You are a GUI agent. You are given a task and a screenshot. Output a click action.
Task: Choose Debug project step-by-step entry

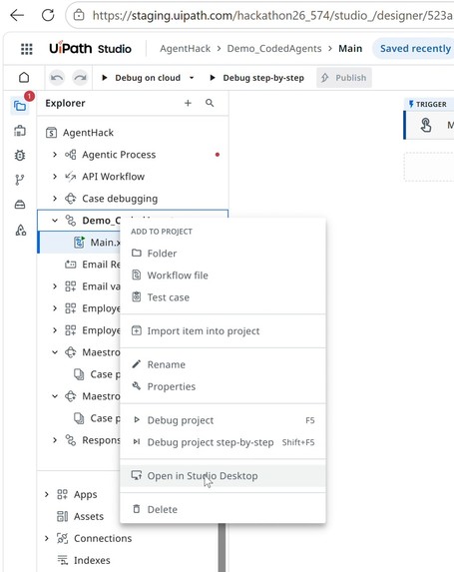click(223, 442)
